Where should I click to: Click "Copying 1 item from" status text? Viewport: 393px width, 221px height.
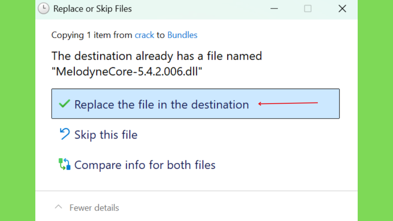tap(92, 35)
